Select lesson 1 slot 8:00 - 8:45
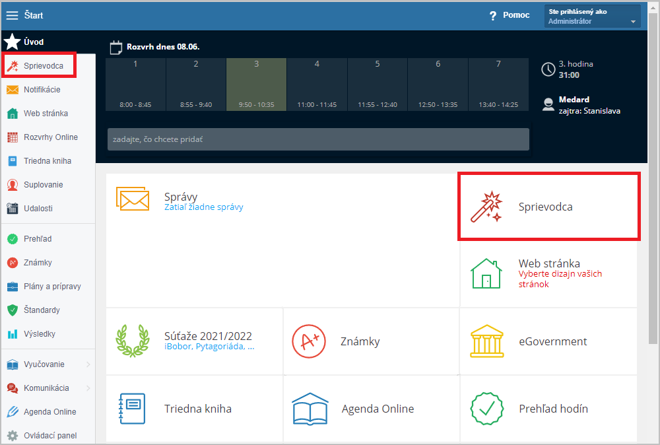This screenshot has height=445, width=660. pos(135,85)
